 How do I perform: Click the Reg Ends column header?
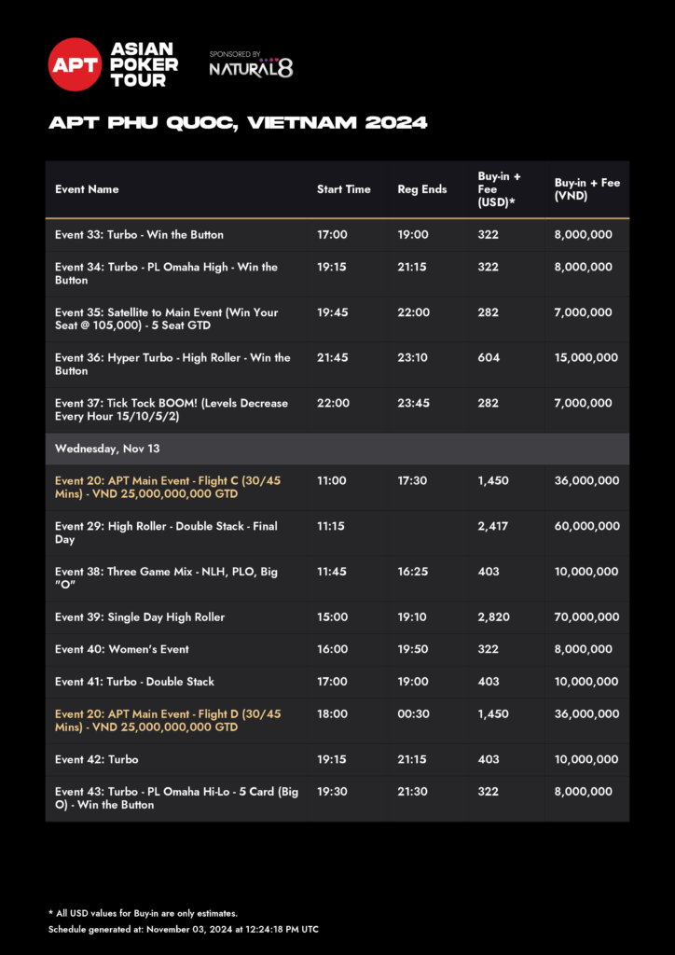(421, 189)
